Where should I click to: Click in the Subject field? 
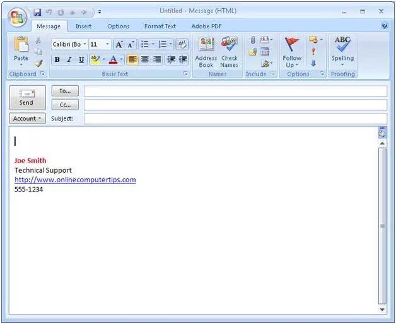[235, 119]
